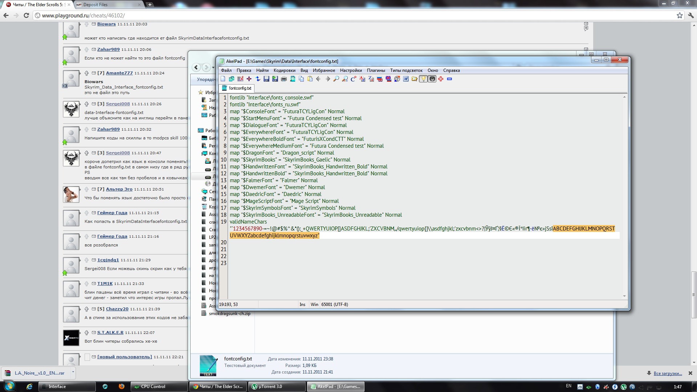
Task: Click the A-to-Z conversion toolbar icon
Action: point(362,79)
